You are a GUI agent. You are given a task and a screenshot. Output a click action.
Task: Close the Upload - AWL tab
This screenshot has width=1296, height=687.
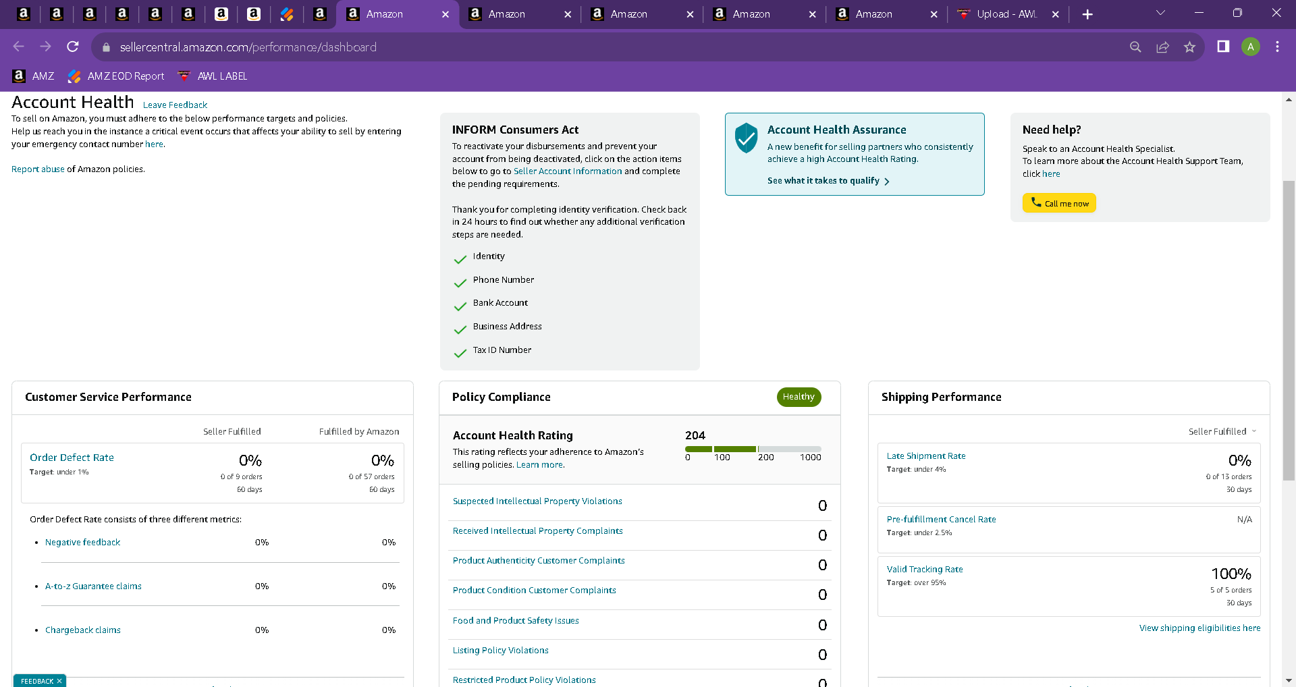(1056, 14)
